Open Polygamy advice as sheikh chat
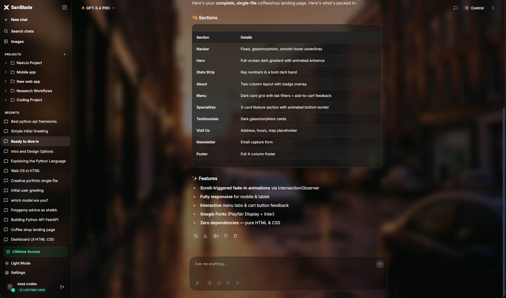506x298 pixels. click(34, 210)
